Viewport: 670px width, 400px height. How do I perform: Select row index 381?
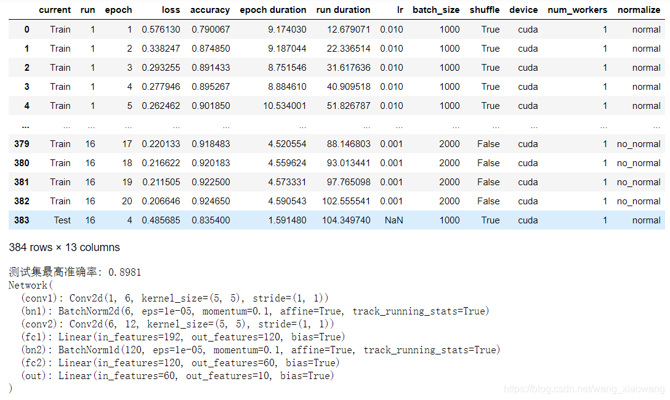[x=22, y=182]
